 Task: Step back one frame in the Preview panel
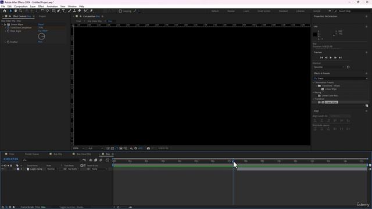point(326,57)
